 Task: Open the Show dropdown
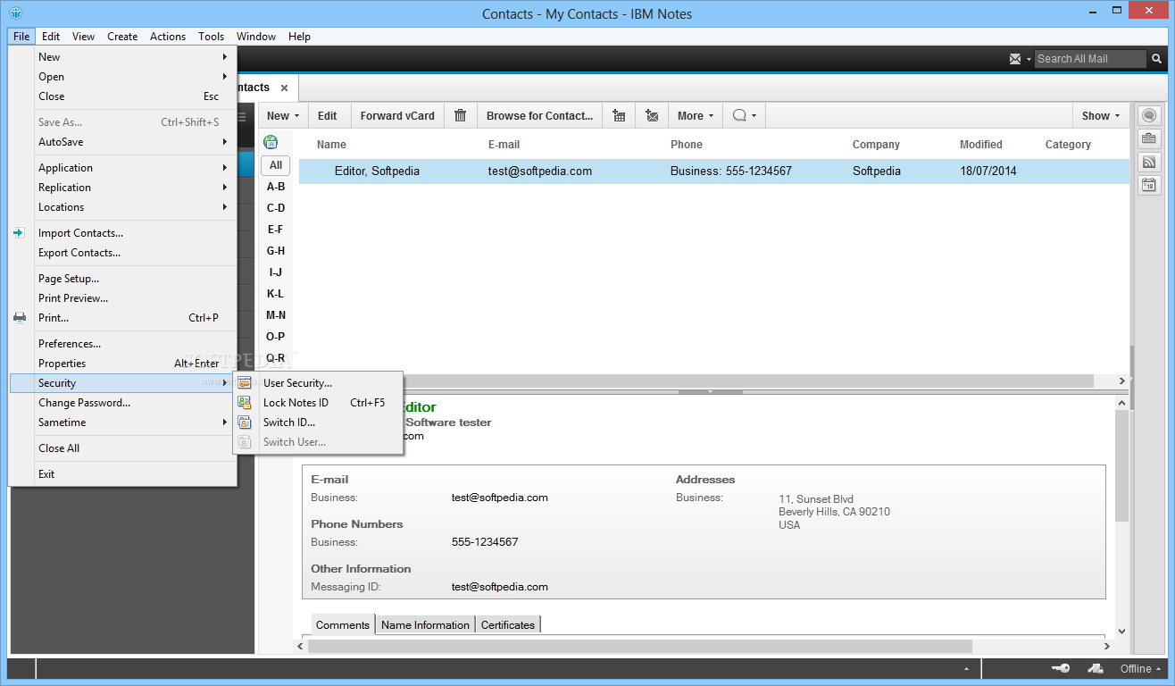tap(1101, 115)
